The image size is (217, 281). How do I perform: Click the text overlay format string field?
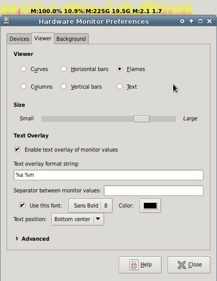pos(108,175)
